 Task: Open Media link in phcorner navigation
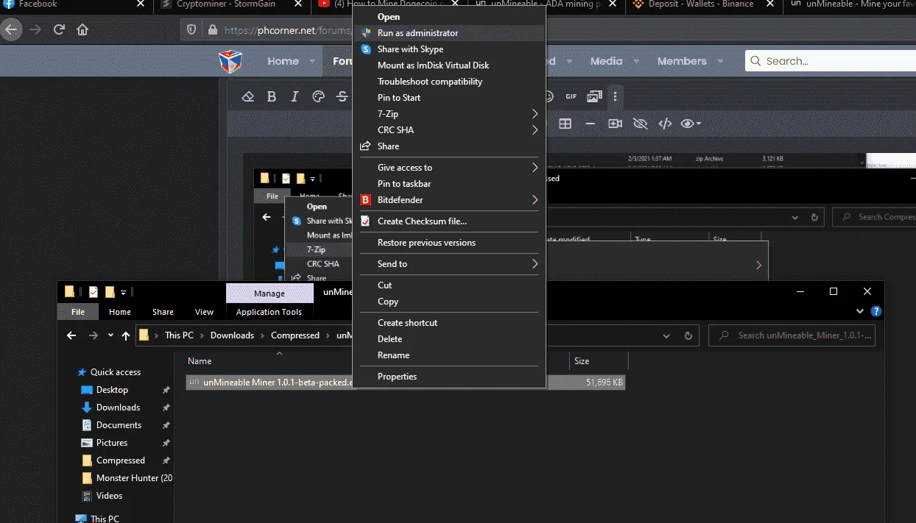(607, 62)
